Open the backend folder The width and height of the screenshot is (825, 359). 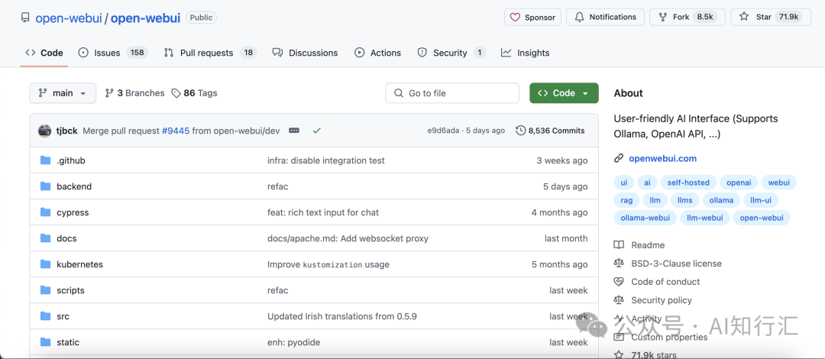click(74, 186)
